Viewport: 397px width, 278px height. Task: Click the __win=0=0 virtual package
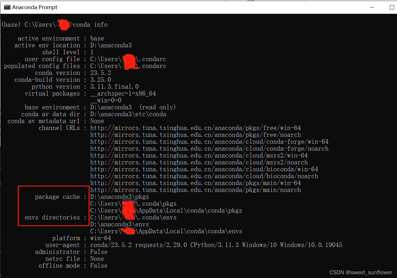click(x=106, y=100)
